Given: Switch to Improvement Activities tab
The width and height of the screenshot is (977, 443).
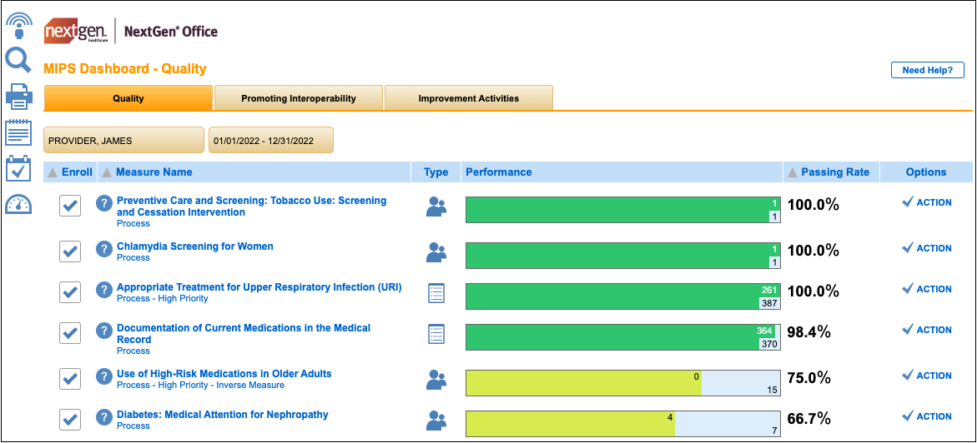Looking at the screenshot, I should tap(468, 98).
